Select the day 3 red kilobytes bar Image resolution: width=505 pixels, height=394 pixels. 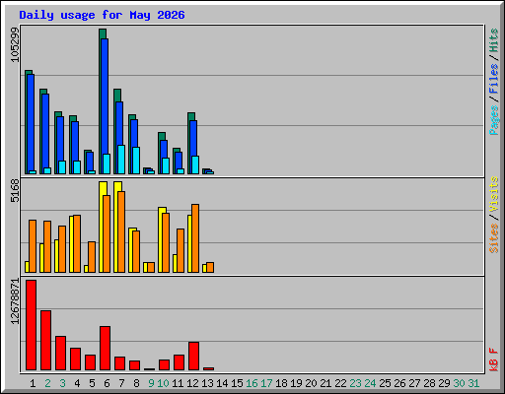(x=60, y=354)
